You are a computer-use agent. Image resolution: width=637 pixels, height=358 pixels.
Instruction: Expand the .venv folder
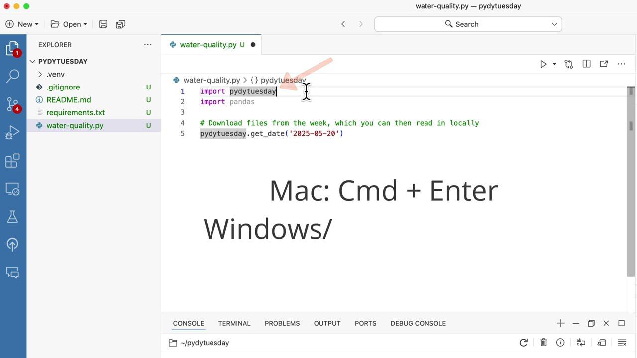(x=40, y=74)
